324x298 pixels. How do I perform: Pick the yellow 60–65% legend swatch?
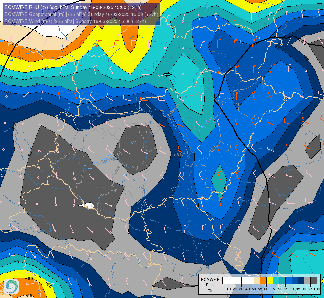[x=270, y=281]
